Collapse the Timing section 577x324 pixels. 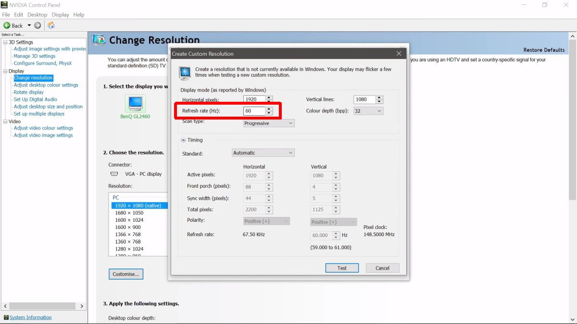pos(184,140)
